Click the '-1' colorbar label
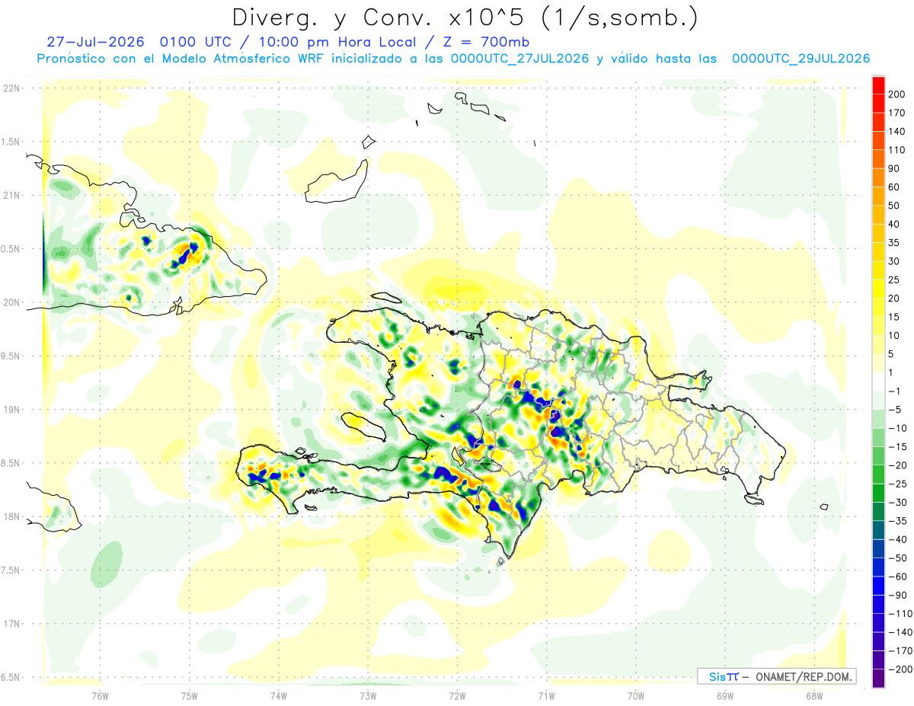This screenshot has width=914, height=706. (x=894, y=391)
